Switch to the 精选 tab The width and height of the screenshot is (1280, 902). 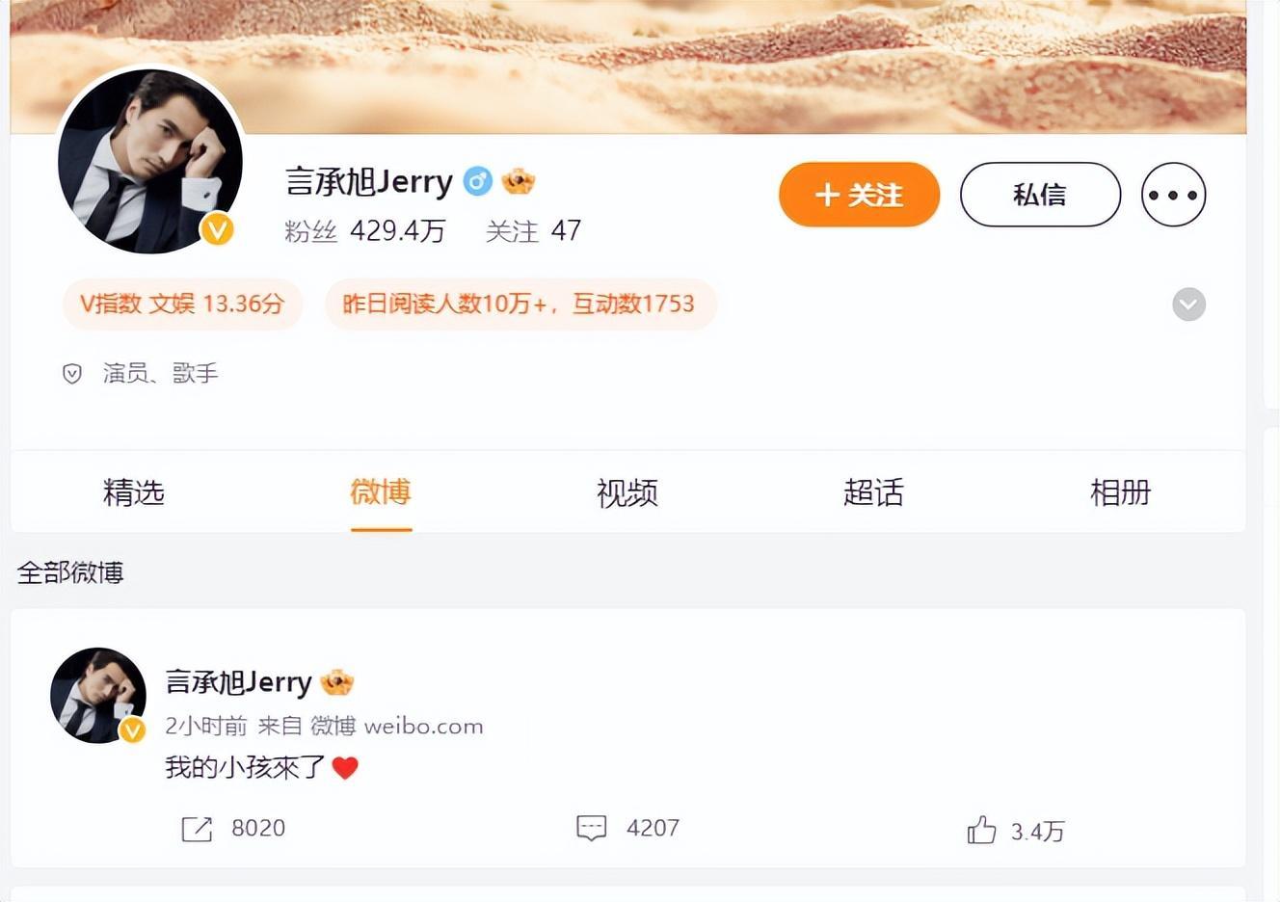pos(134,492)
